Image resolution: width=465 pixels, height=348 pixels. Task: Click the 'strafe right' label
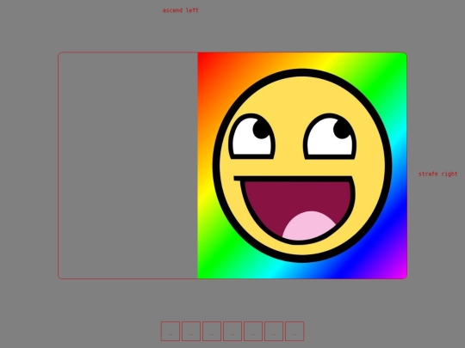click(x=437, y=174)
